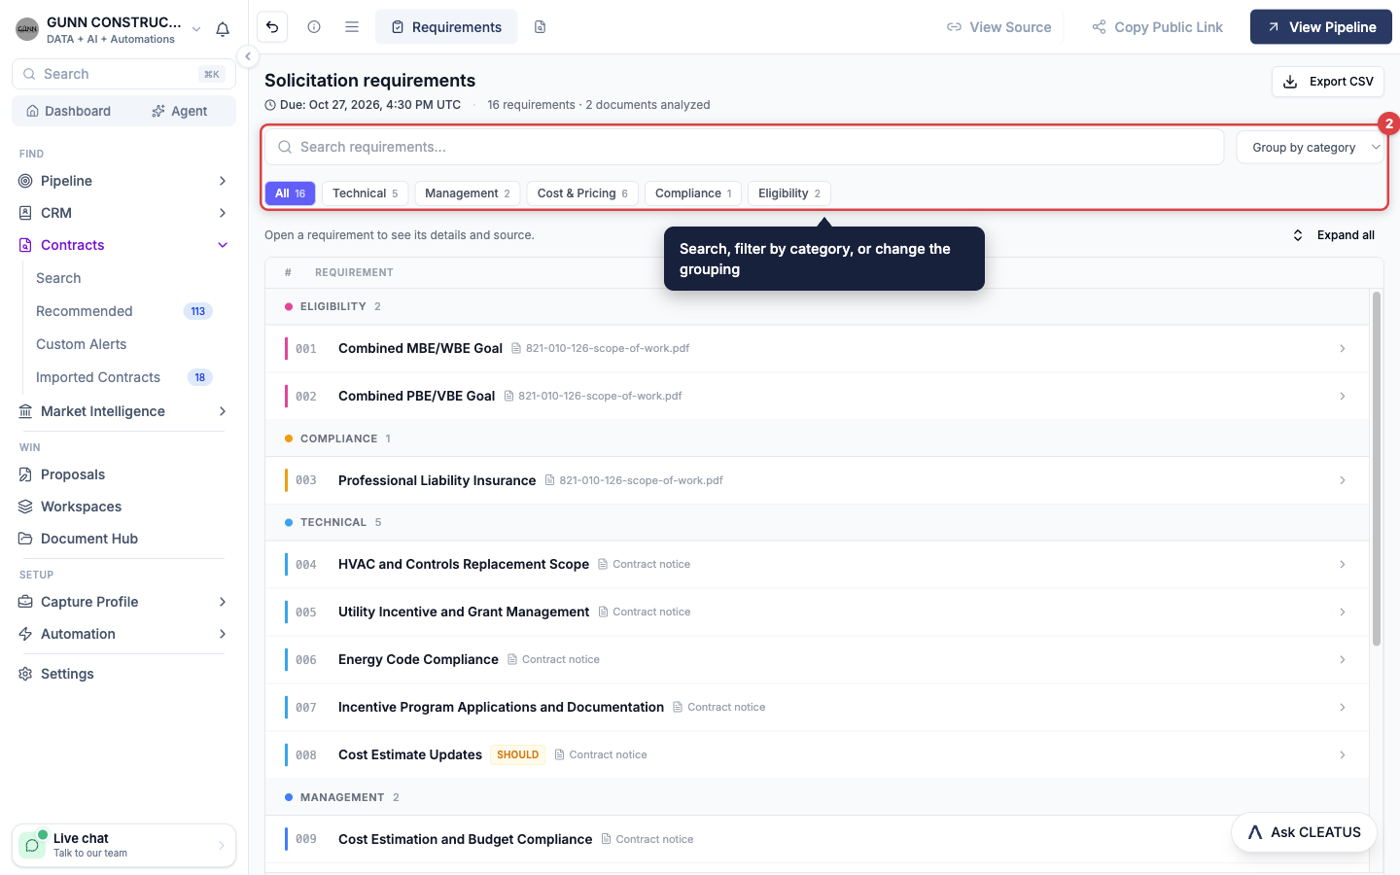Open the company switcher chevron
The image size is (1400, 875).
pyautogui.click(x=196, y=29)
